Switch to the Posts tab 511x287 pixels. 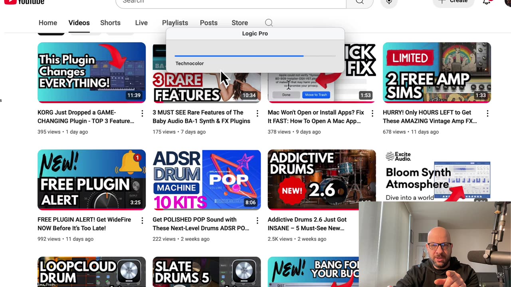coord(209,23)
